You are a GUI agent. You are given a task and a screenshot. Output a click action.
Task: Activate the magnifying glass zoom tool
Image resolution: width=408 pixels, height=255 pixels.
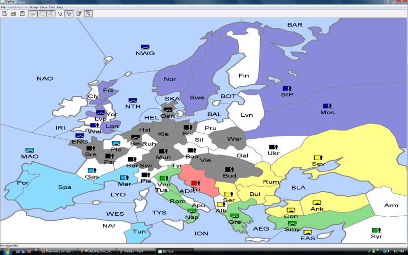click(x=88, y=13)
